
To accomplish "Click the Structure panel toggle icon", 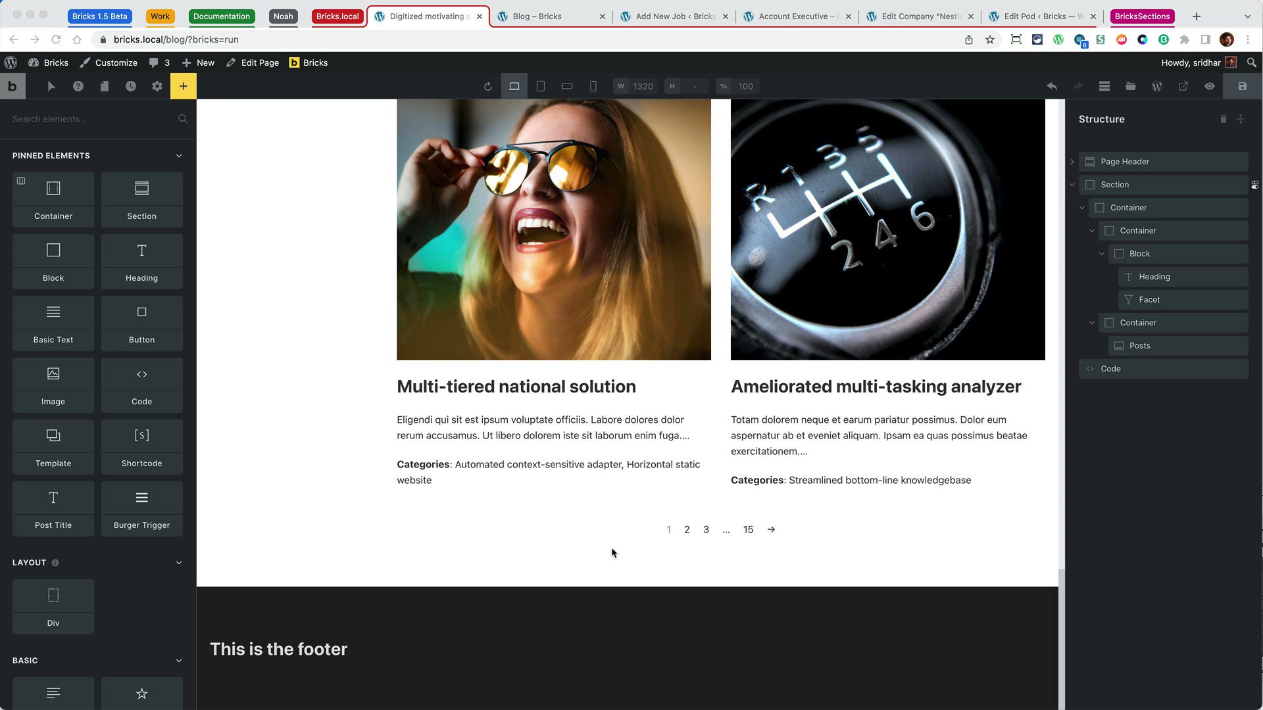I will click(1104, 86).
